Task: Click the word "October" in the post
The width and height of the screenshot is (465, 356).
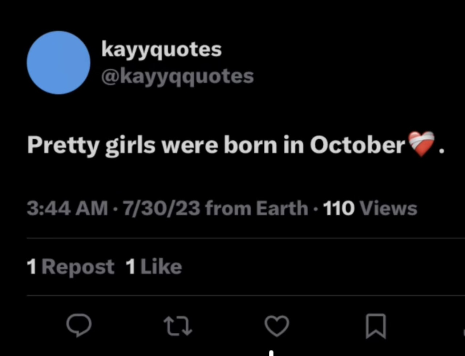Action: pyautogui.click(x=357, y=146)
